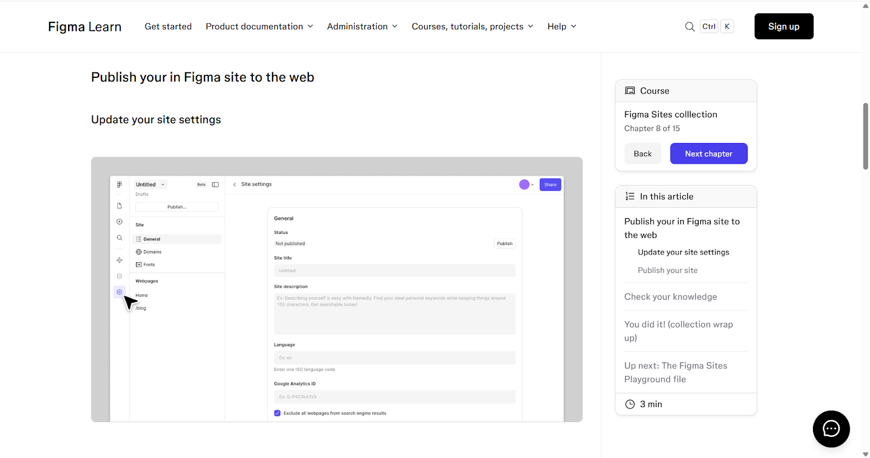This screenshot has height=458, width=870.
Task: Expand the Product documentation menu
Action: tap(259, 27)
